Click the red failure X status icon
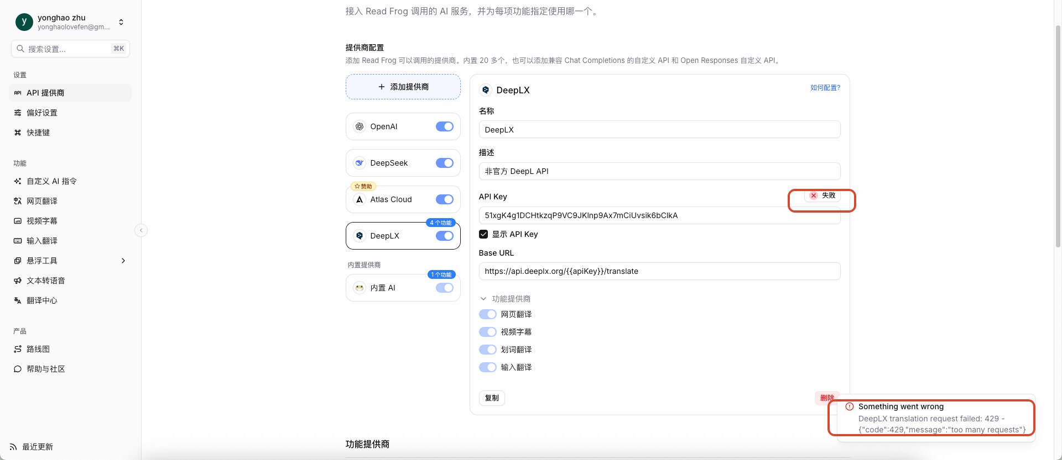1062x460 pixels. coord(814,195)
